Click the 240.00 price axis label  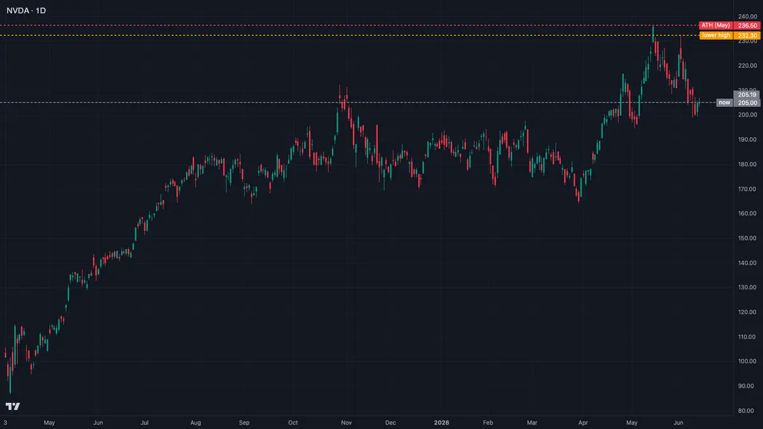coord(747,16)
